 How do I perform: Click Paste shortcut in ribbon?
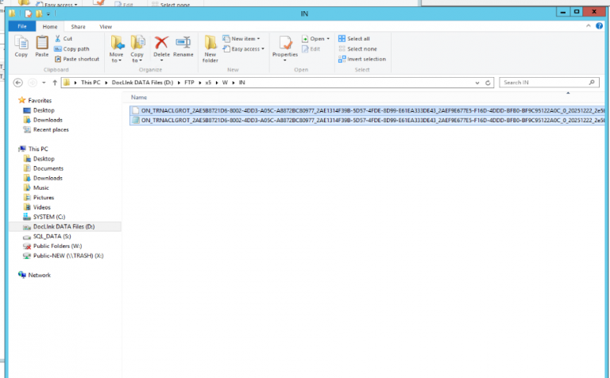pos(77,59)
